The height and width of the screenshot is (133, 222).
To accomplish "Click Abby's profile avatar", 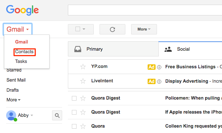I will pyautogui.click(x=11, y=115).
